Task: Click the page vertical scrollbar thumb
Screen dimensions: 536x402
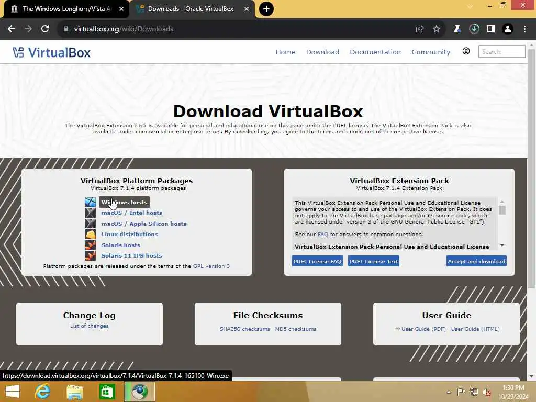Action: [x=531, y=169]
